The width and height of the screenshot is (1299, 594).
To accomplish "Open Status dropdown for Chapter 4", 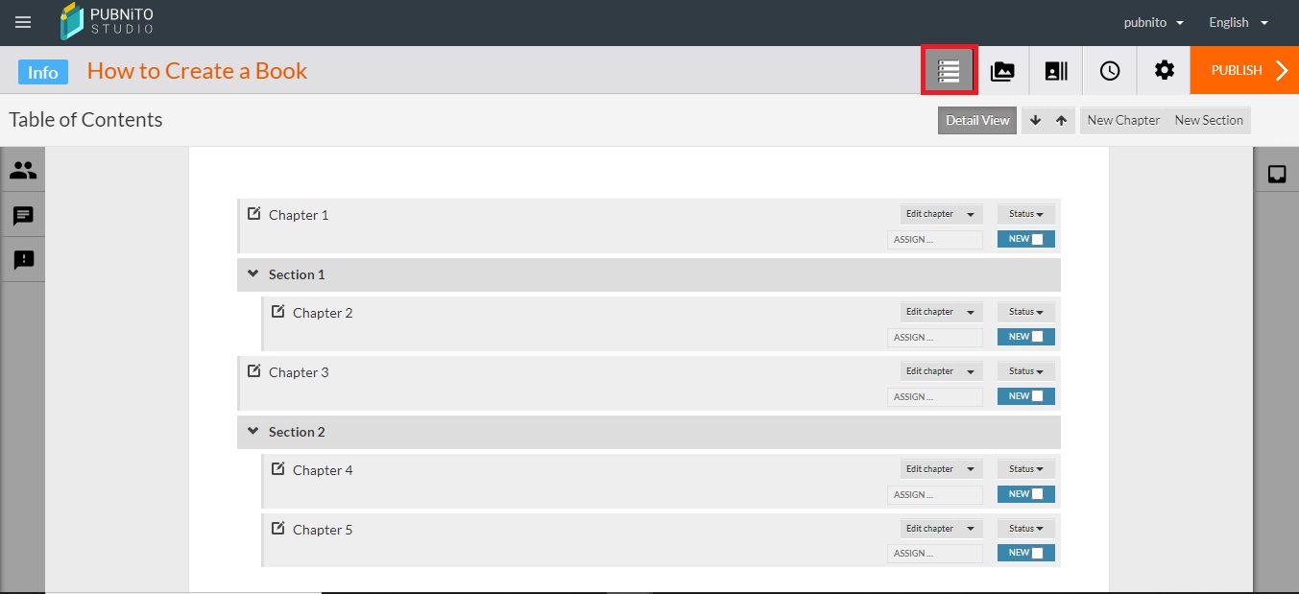I will [1025, 469].
